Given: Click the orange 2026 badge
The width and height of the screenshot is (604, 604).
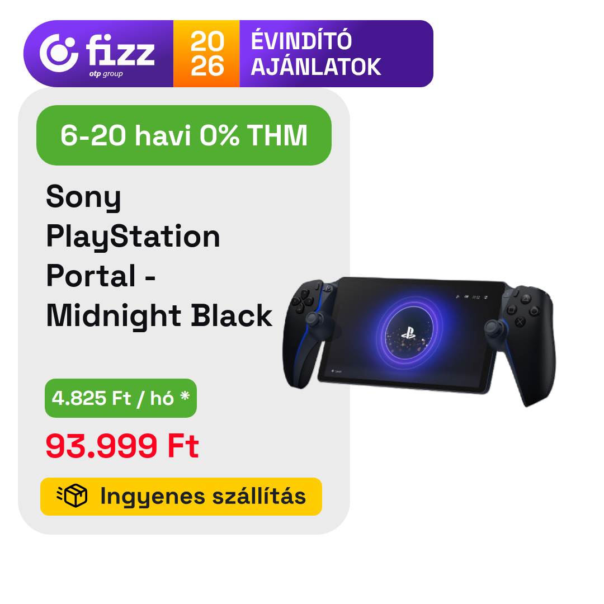Looking at the screenshot, I should (x=206, y=54).
